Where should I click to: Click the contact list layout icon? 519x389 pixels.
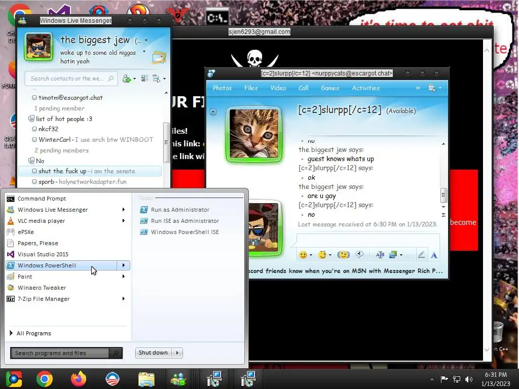pos(144,79)
